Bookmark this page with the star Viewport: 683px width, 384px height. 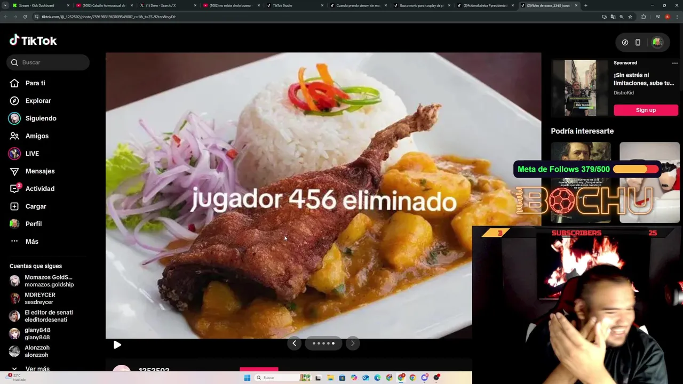(x=630, y=17)
